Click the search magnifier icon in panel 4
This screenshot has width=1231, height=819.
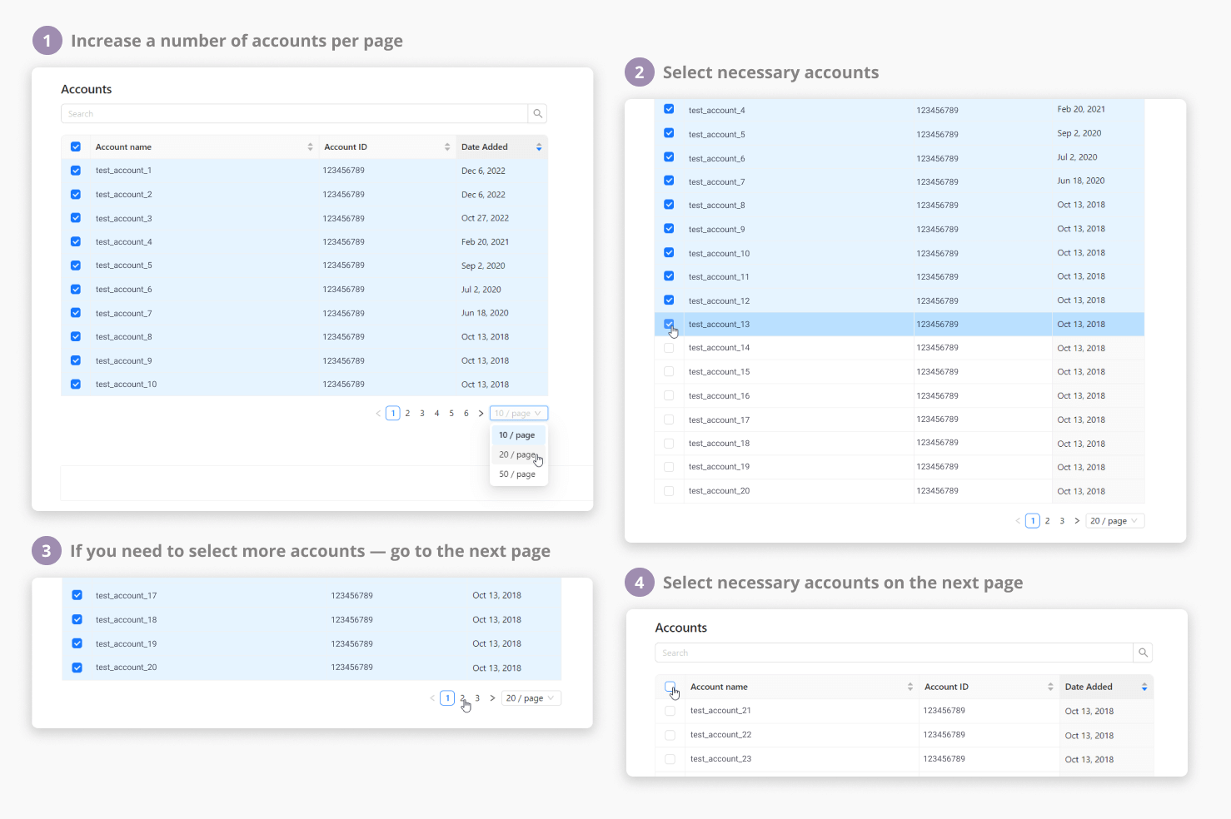point(1143,653)
